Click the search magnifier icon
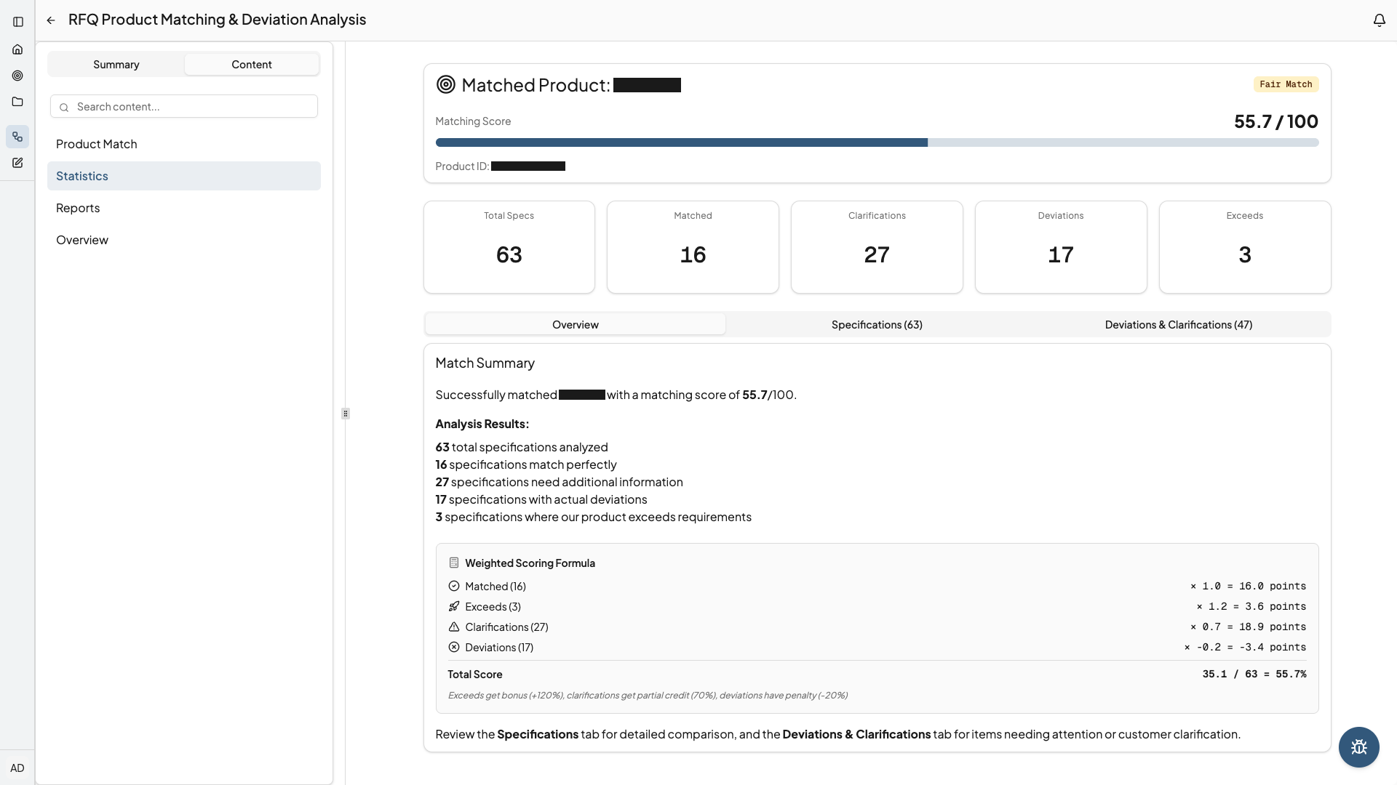The image size is (1397, 785). [64, 107]
